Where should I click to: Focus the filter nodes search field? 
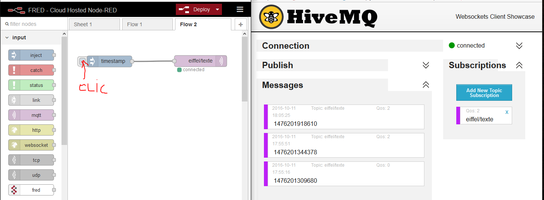coord(34,24)
